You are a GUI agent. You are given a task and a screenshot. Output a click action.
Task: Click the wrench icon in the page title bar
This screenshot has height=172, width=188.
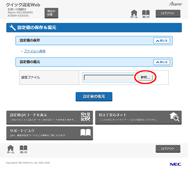13,27
